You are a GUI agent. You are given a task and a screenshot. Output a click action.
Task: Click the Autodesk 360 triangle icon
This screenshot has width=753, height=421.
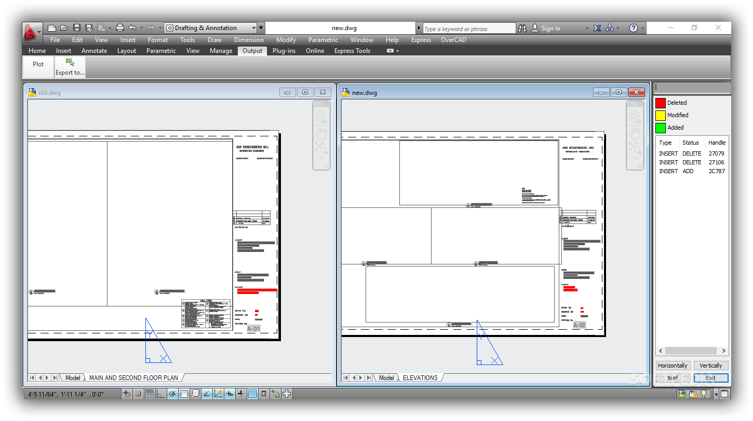610,28
